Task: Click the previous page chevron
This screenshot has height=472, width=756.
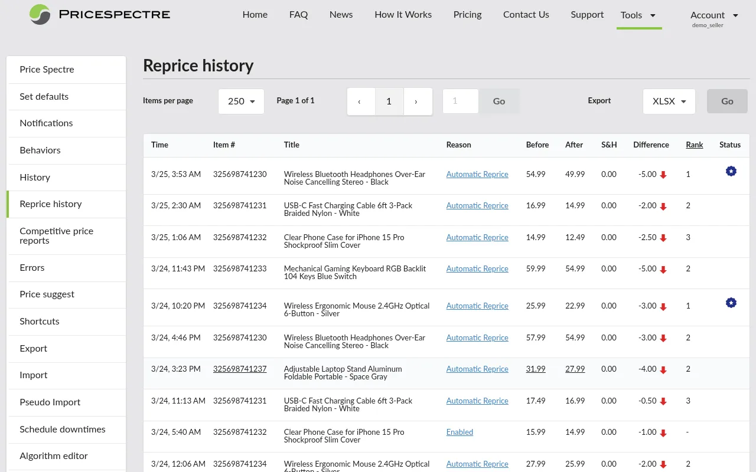Action: [x=361, y=101]
